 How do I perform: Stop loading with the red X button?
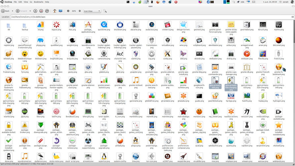41,11
